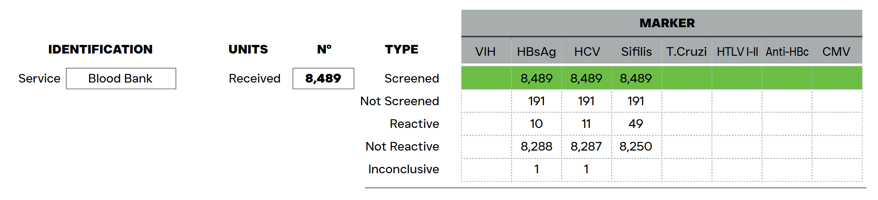
Task: Click the Inconclusive row label
Action: [x=403, y=169]
